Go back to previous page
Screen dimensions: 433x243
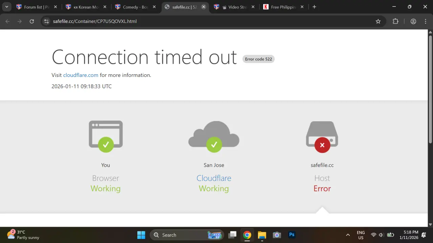pos(7,21)
